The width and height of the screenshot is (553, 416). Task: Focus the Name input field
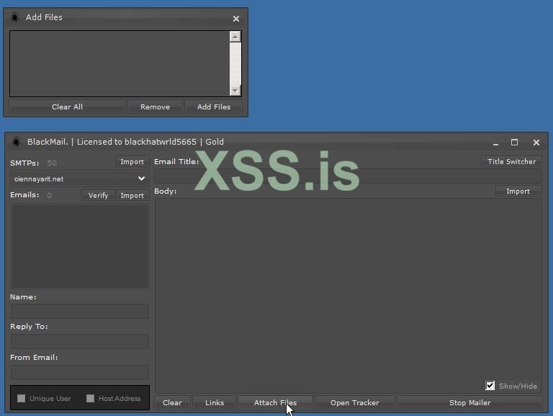click(80, 312)
